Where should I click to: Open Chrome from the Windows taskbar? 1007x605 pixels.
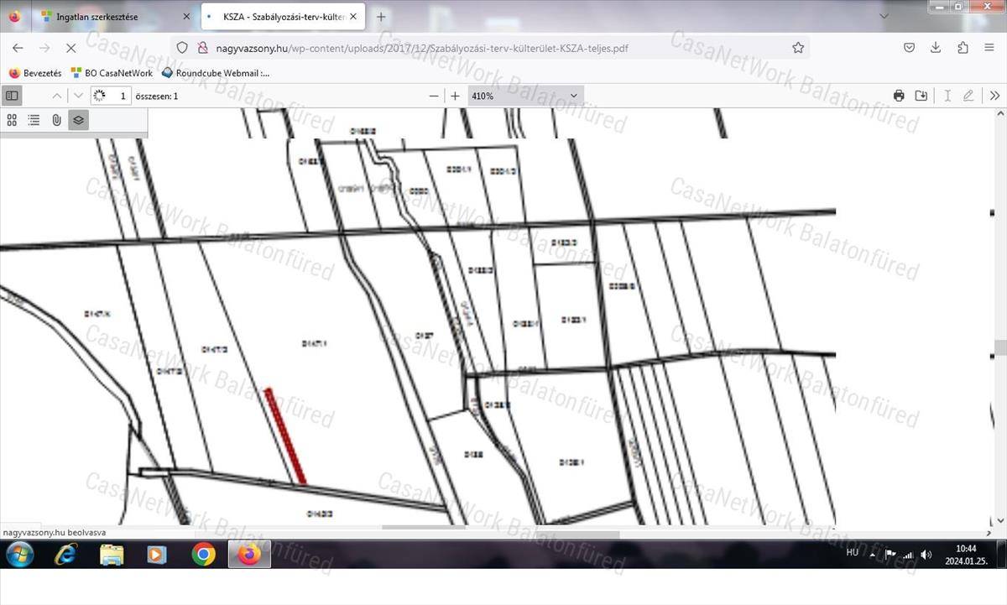click(x=203, y=555)
